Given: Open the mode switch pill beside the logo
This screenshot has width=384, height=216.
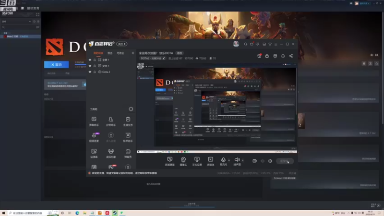Looking at the screenshot, I should pos(122,44).
